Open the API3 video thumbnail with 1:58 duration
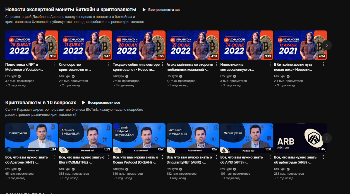This screenshot has width=350, height=194. tap(246, 138)
